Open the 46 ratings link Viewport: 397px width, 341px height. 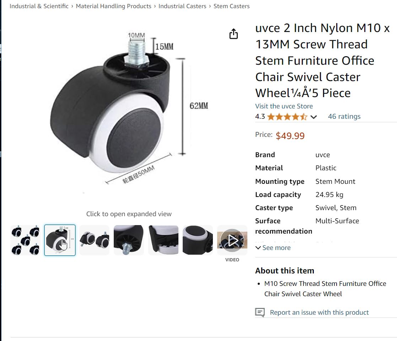pyautogui.click(x=344, y=116)
